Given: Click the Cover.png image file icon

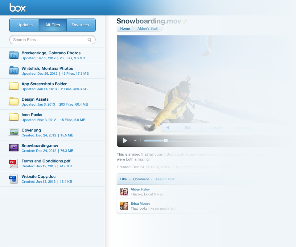Looking at the screenshot, I should [x=14, y=132].
